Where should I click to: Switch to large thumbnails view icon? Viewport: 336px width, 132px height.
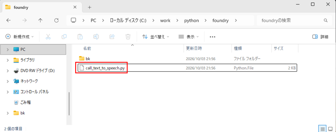pyautogui.click(x=330, y=129)
